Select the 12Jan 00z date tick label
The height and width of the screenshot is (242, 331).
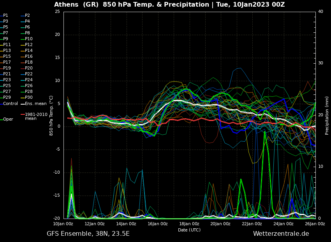pos(95,224)
